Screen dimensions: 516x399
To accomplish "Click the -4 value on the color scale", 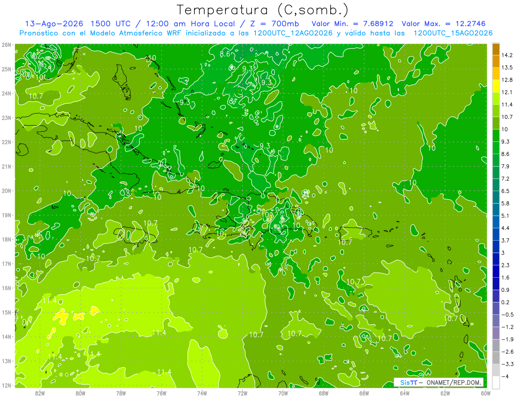I will pyautogui.click(x=505, y=376).
